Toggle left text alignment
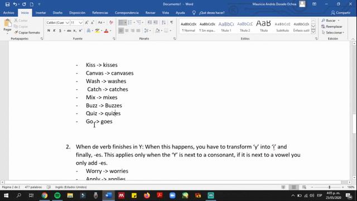Image resolution: width=357 pixels, height=201 pixels. click(121, 31)
